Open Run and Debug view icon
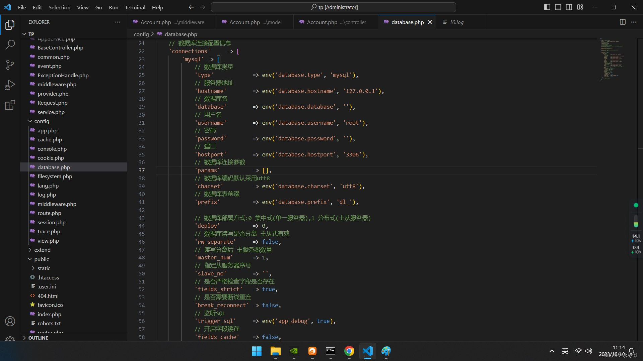This screenshot has height=361, width=643. [x=10, y=85]
